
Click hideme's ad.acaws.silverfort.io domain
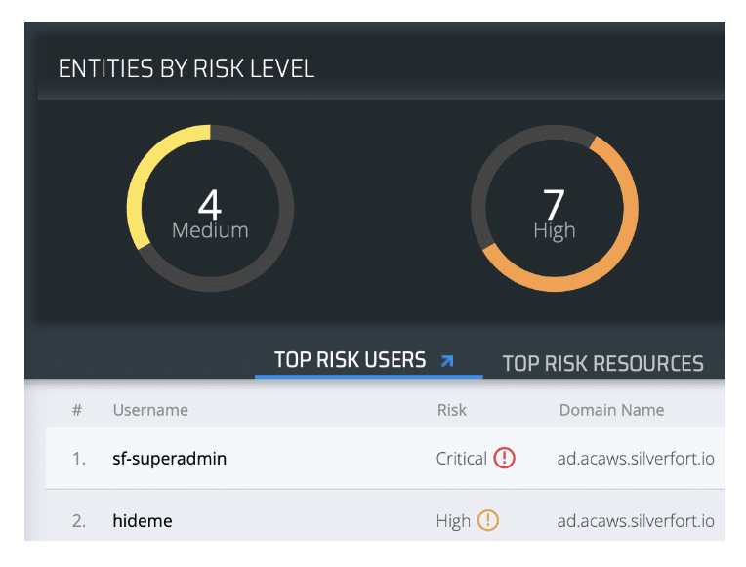click(636, 521)
